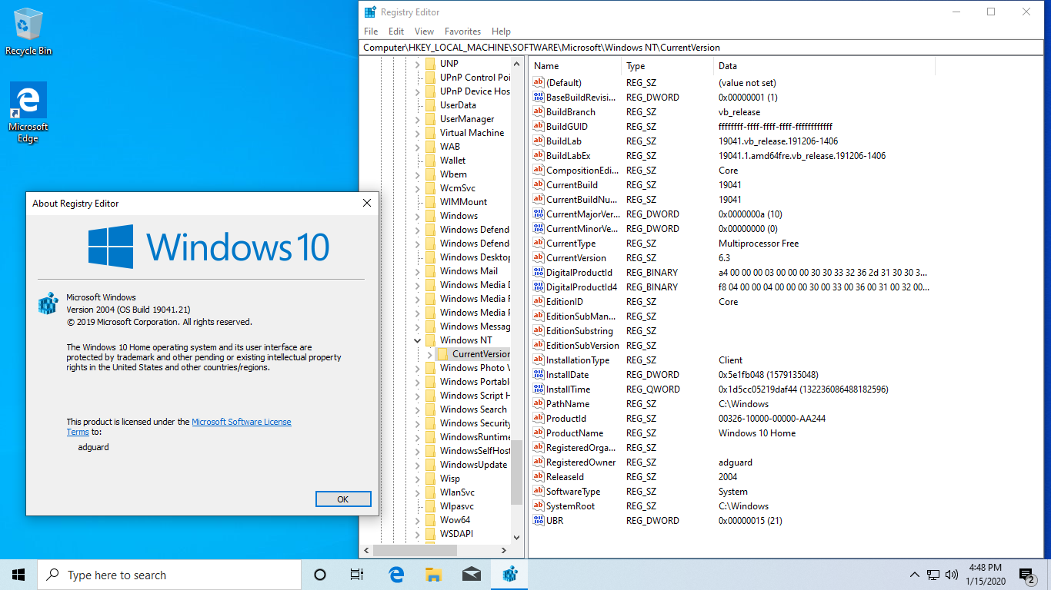Image resolution: width=1051 pixels, height=590 pixels.
Task: Select the Virtual Machine key
Action: click(472, 133)
